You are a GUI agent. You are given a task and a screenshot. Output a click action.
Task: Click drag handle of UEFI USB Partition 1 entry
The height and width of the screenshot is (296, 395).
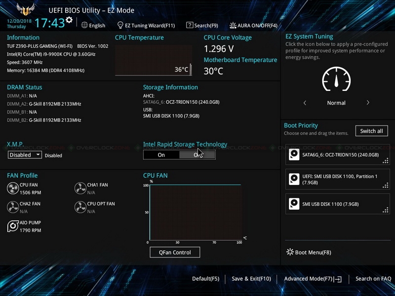(386, 185)
